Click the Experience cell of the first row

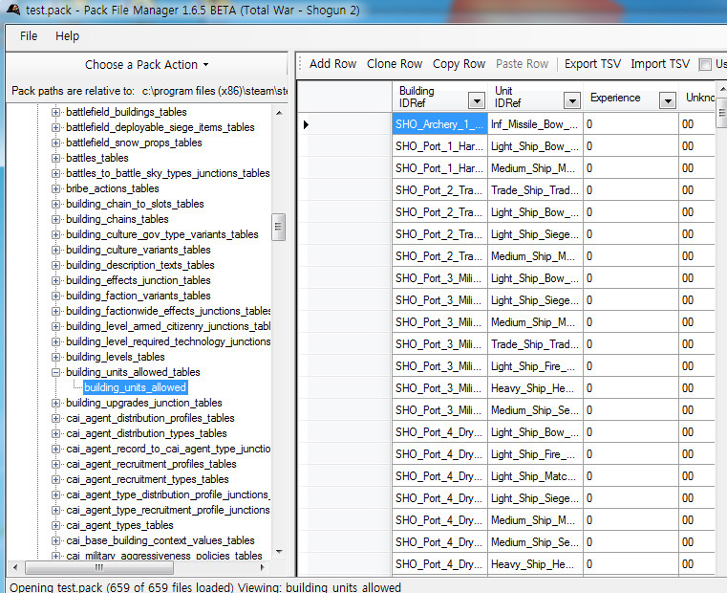tap(631, 124)
